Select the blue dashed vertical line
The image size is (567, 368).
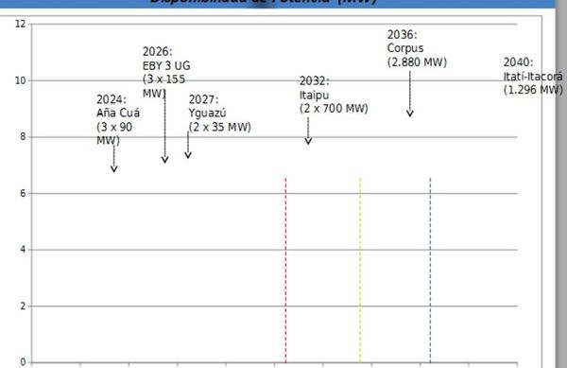(x=430, y=270)
